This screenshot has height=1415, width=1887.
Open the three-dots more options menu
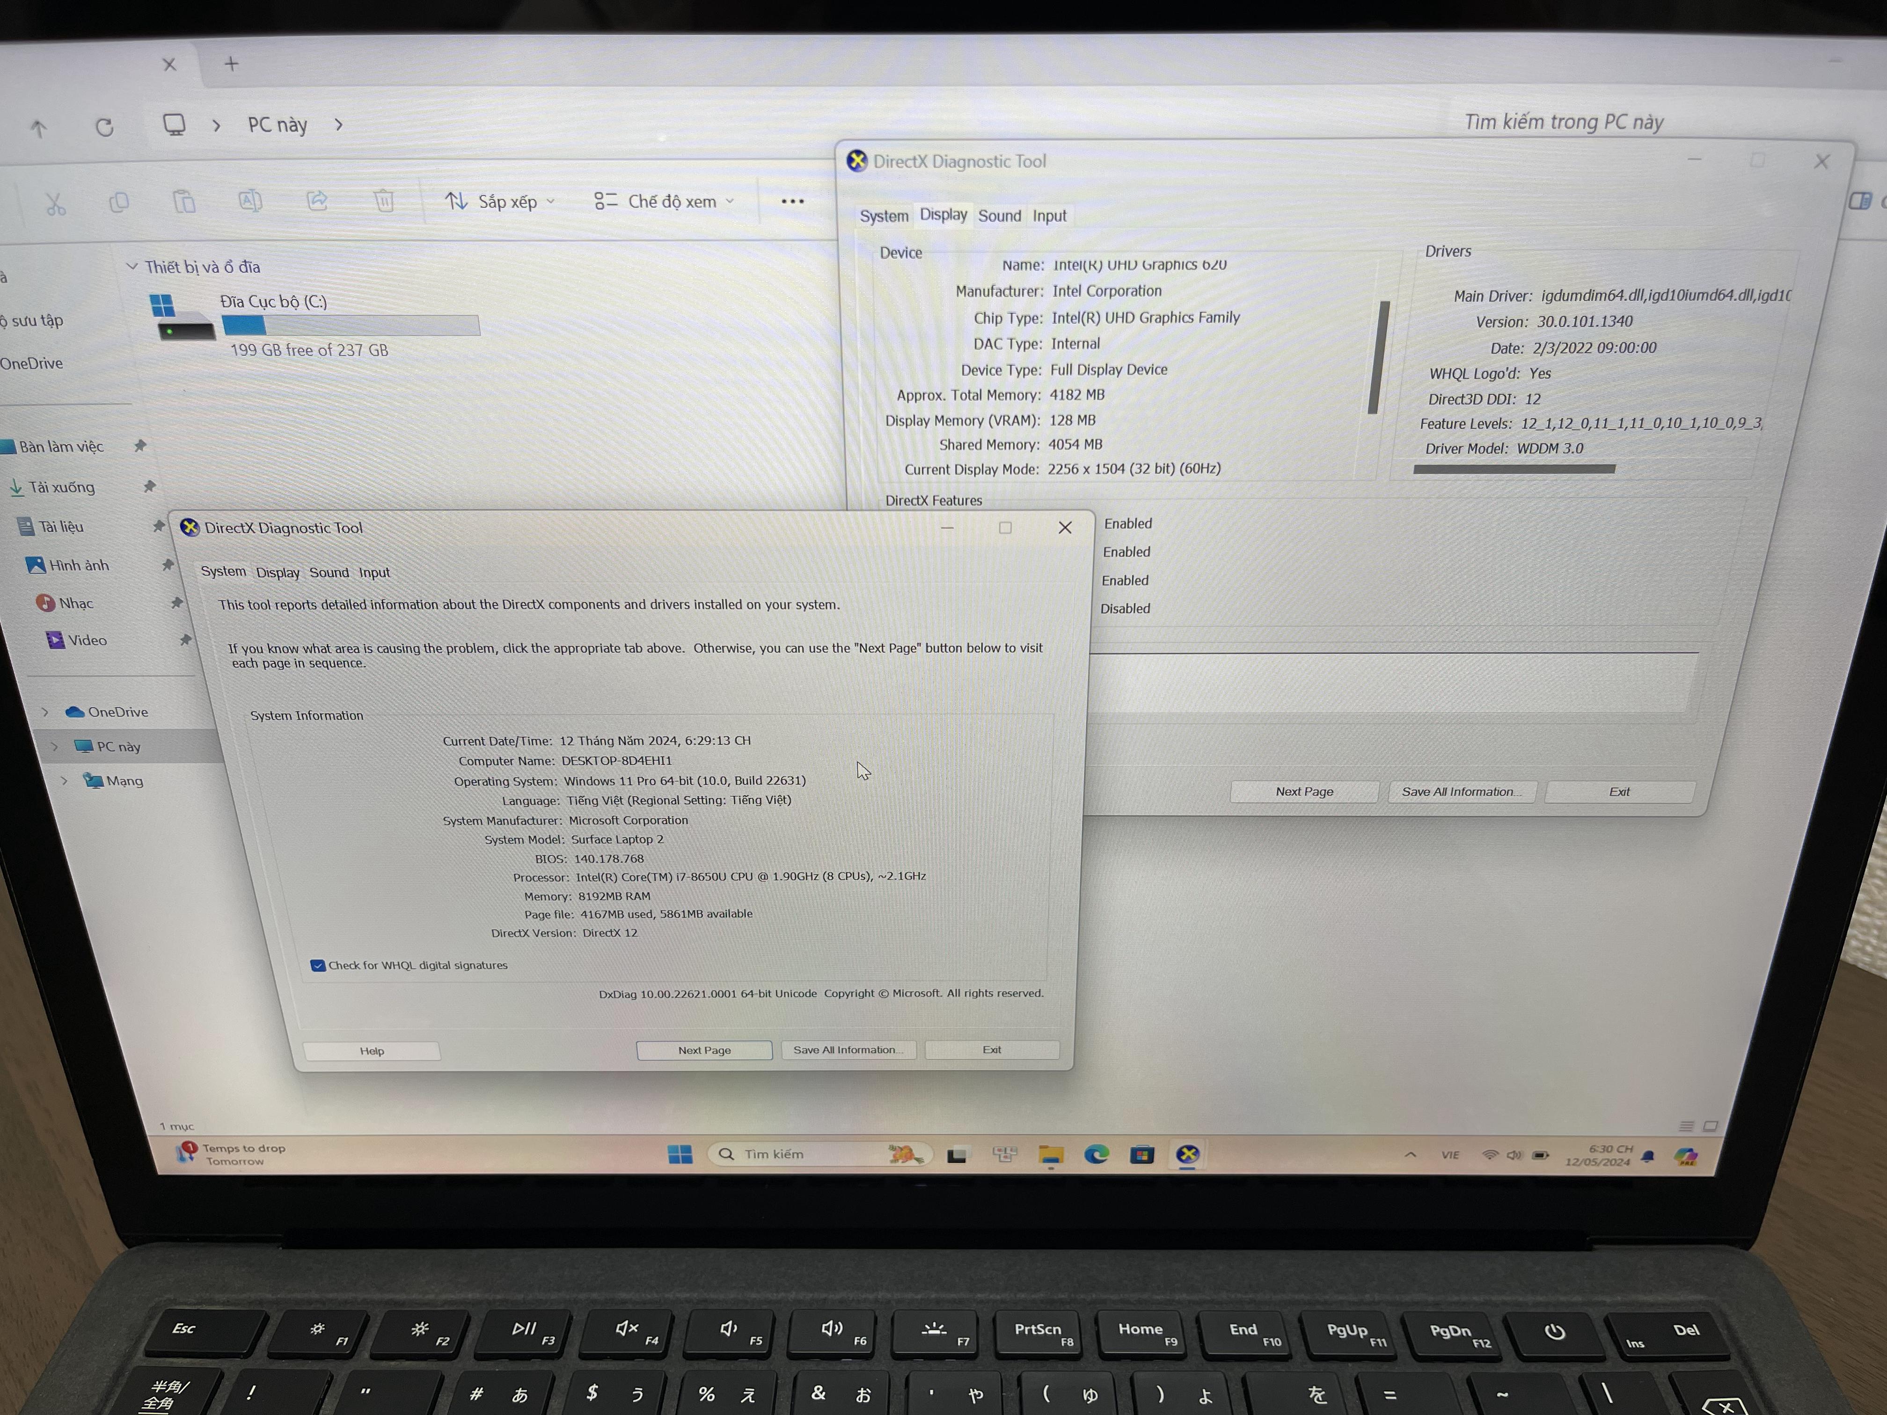click(x=792, y=201)
